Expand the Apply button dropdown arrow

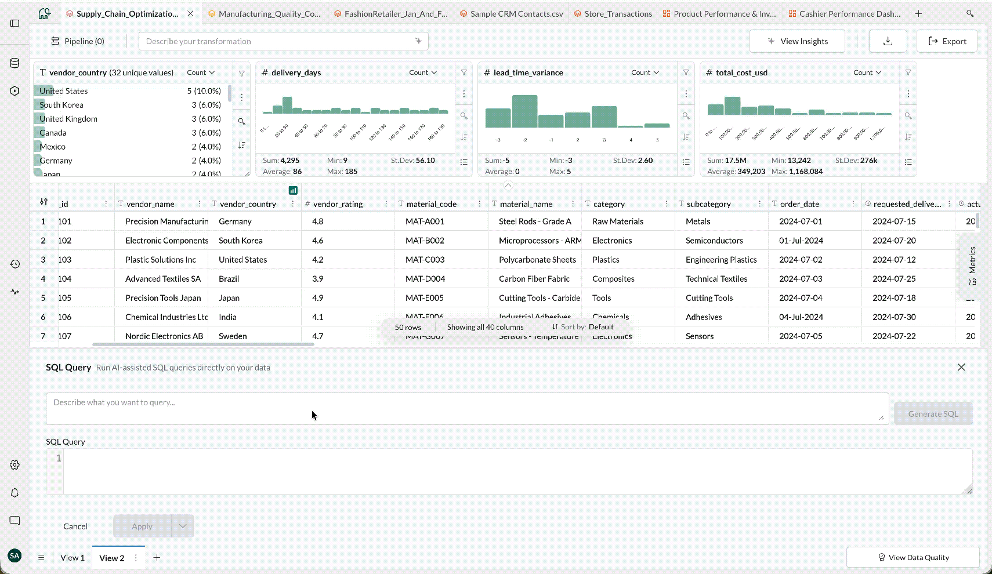tap(183, 526)
